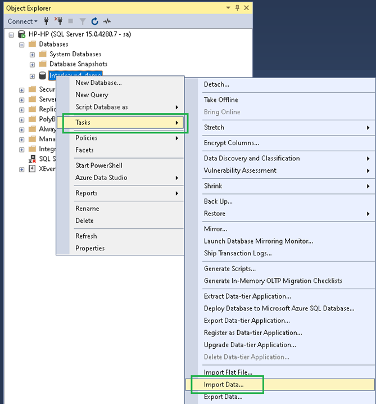The width and height of the screenshot is (376, 405).
Task: Select Encrypt Columns...
Action: point(280,143)
